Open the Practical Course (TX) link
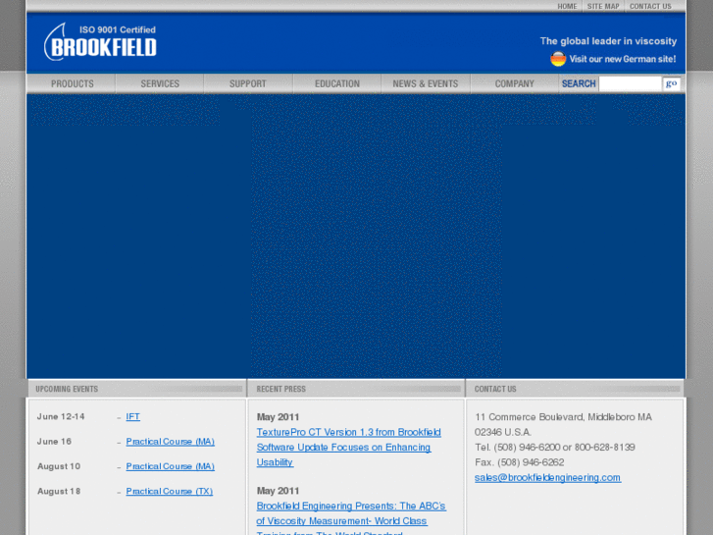The height and width of the screenshot is (535, 713). (x=169, y=492)
